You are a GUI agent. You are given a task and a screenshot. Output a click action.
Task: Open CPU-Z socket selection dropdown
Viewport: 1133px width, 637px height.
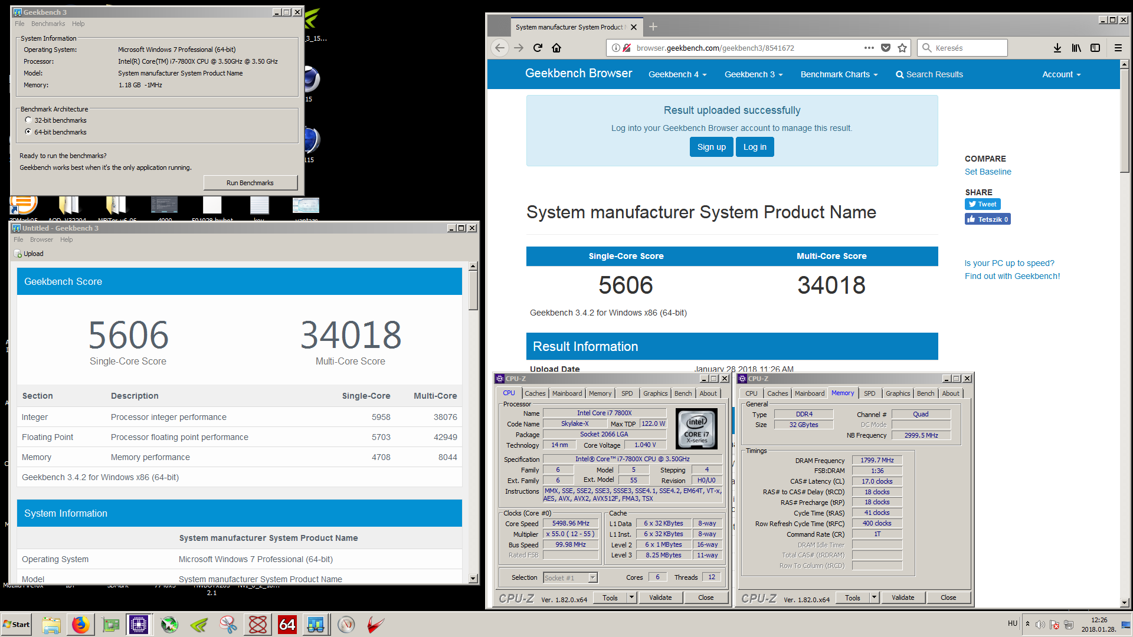(592, 578)
